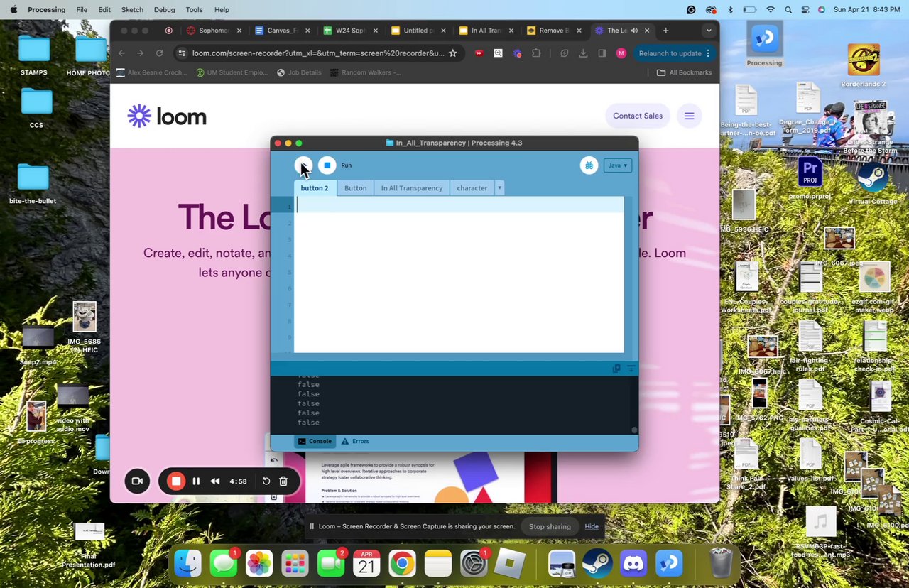Show the Errors panel
This screenshot has width=909, height=588.
coord(356,441)
